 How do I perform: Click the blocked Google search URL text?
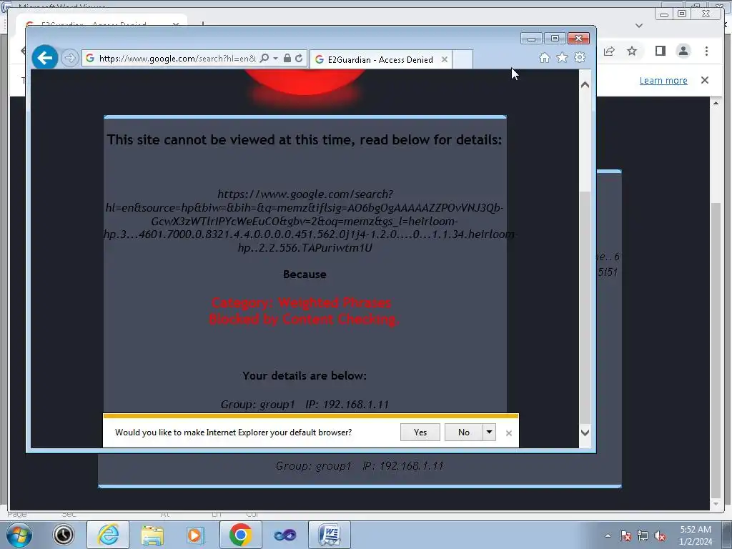coord(308,221)
